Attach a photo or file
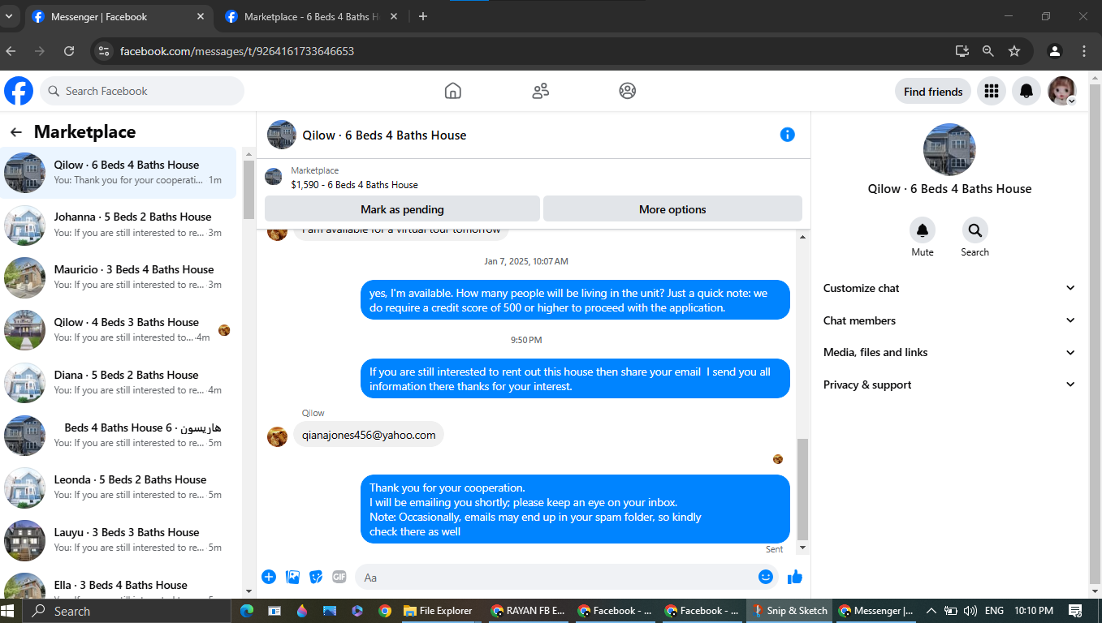This screenshot has width=1102, height=623. point(292,577)
